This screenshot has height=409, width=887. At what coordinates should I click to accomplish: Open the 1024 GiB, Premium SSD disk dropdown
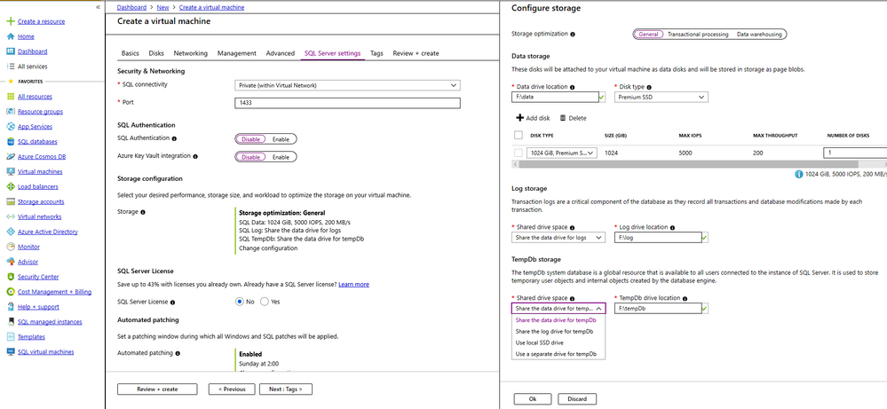click(x=562, y=153)
